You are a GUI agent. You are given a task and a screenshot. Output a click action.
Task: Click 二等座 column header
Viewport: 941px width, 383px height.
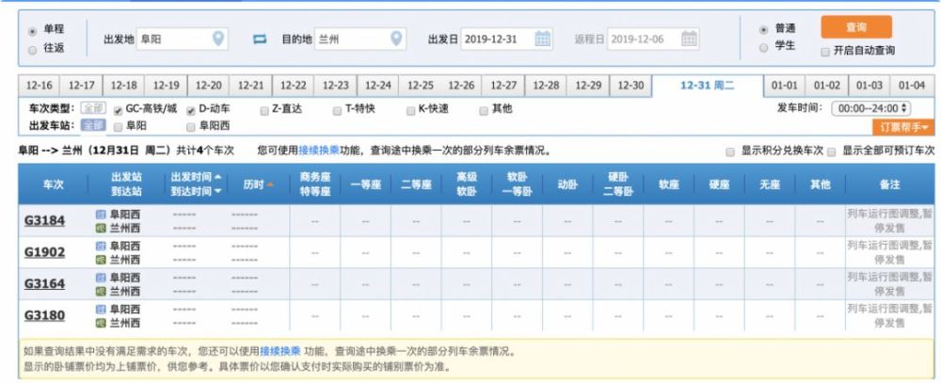click(x=416, y=184)
